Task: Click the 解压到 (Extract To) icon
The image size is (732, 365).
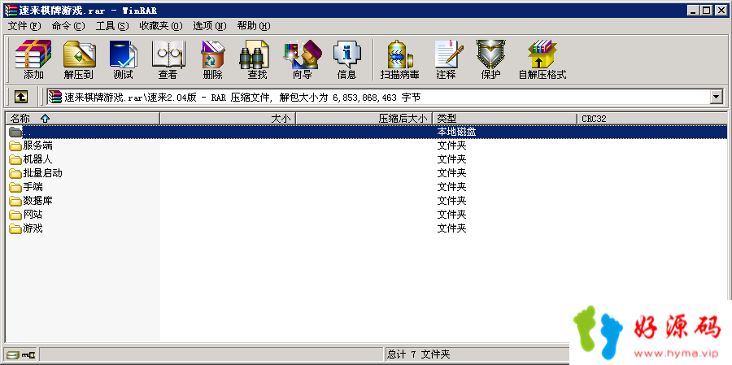Action: tap(78, 59)
